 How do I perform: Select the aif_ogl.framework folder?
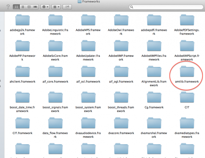121,71
